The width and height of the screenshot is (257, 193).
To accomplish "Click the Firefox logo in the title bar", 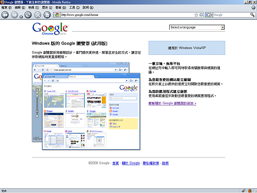I will coord(2,2).
